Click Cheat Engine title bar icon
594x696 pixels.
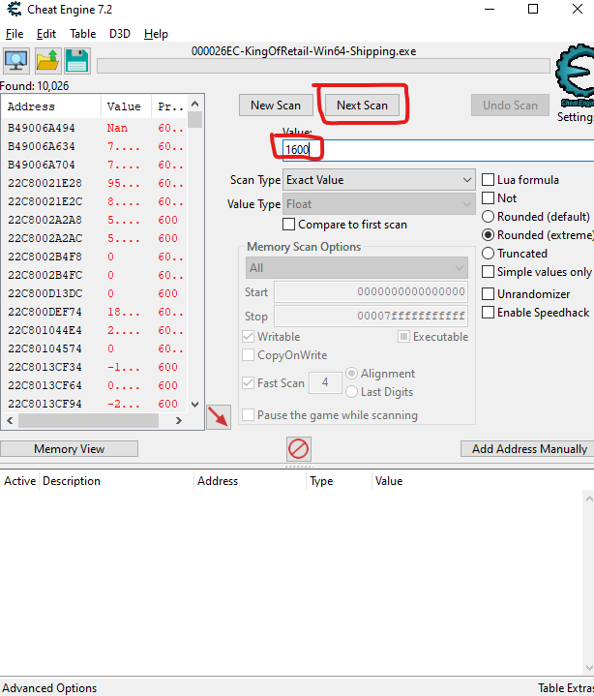coord(13,10)
